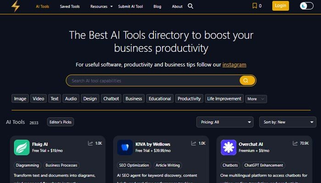This screenshot has width=321, height=183.
Task: Open the Pricing: All dropdown
Action: click(225, 122)
